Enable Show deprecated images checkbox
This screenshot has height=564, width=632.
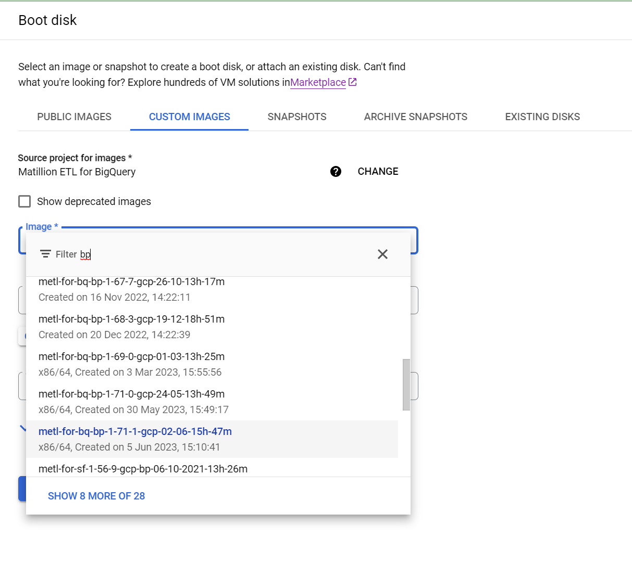tap(24, 201)
